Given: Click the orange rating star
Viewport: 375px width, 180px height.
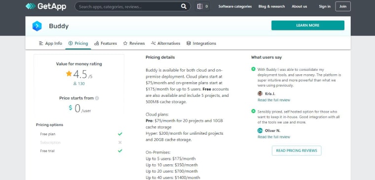Looking at the screenshot, I should pyautogui.click(x=69, y=73).
